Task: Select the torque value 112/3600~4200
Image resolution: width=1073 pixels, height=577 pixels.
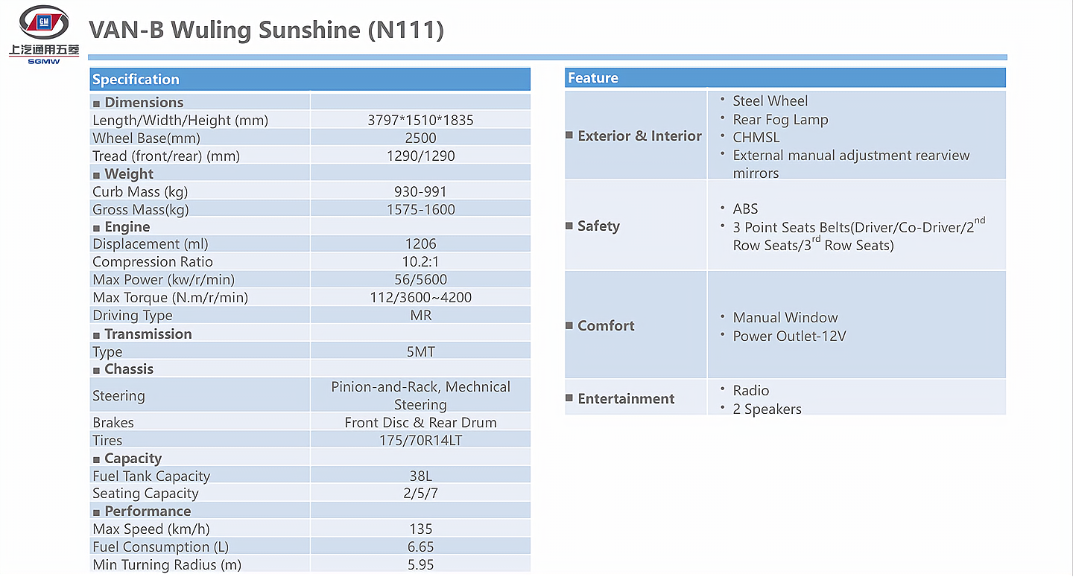Action: (x=421, y=297)
